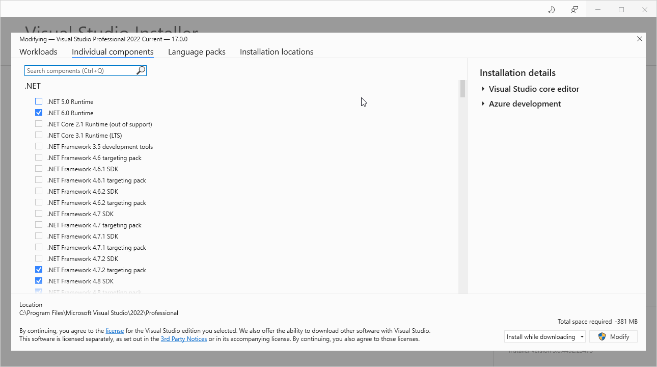Image resolution: width=657 pixels, height=367 pixels.
Task: Close the Modifying dialog with X
Action: [640, 39]
